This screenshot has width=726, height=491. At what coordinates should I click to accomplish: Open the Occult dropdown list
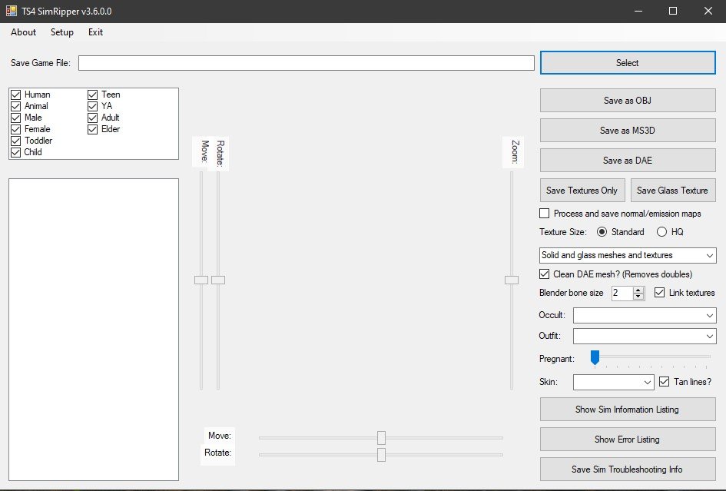pos(708,315)
